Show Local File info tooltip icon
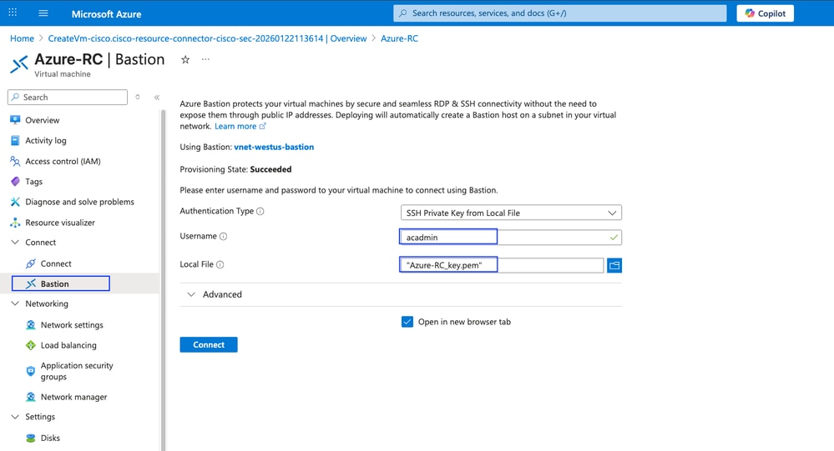The width and height of the screenshot is (834, 451). pos(220,264)
